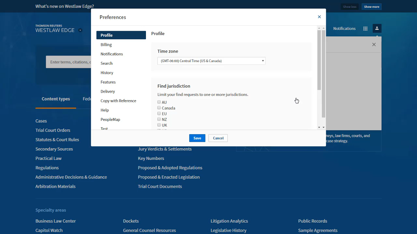Click the dialog scroll up arrow

pyautogui.click(x=323, y=28)
